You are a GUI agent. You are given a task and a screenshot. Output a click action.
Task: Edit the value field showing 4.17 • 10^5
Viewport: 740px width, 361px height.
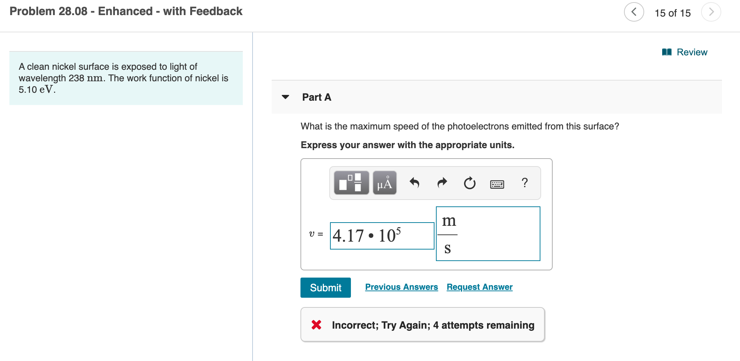pos(382,236)
